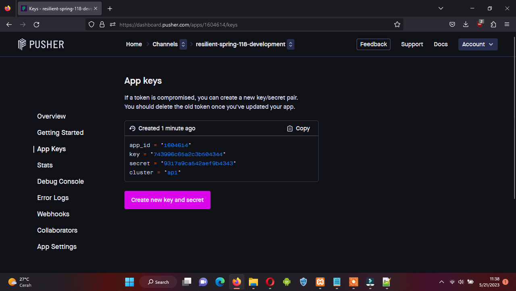The width and height of the screenshot is (516, 291).
Task: Open App Settings in the sidebar
Action: pos(57,247)
